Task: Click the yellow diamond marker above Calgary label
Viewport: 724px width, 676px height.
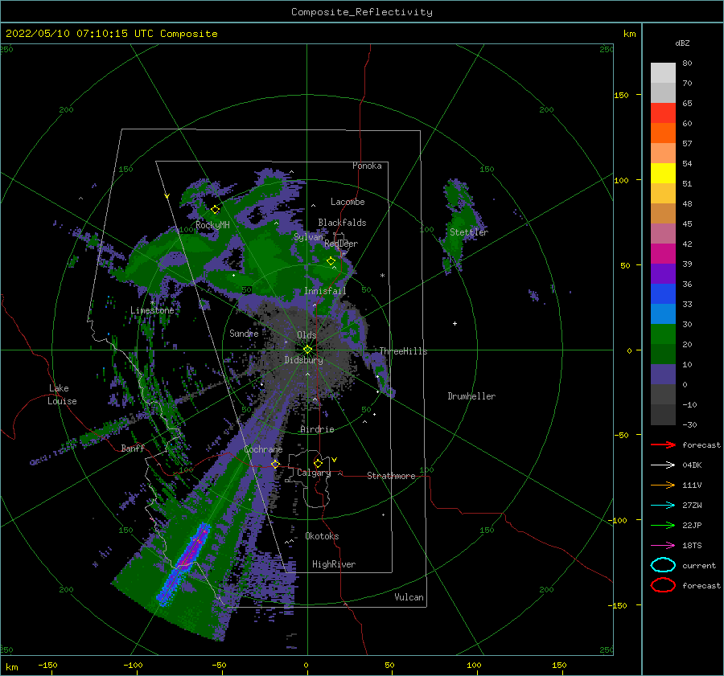Action: tap(318, 463)
